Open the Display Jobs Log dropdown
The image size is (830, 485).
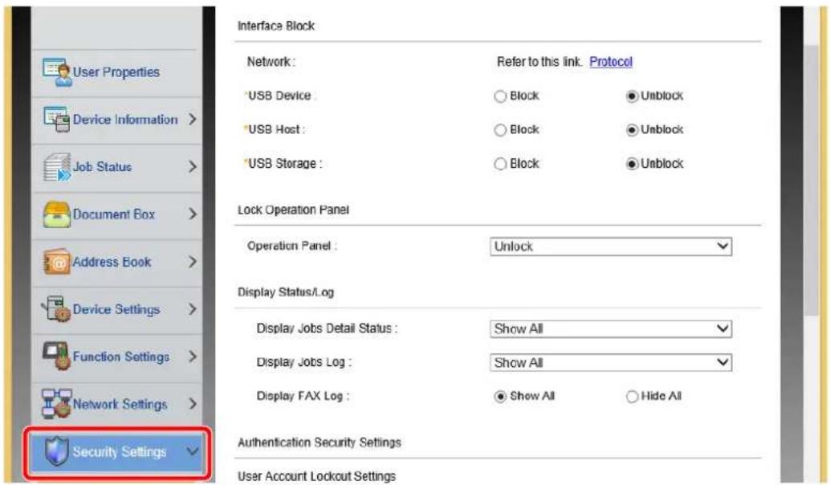pos(611,363)
